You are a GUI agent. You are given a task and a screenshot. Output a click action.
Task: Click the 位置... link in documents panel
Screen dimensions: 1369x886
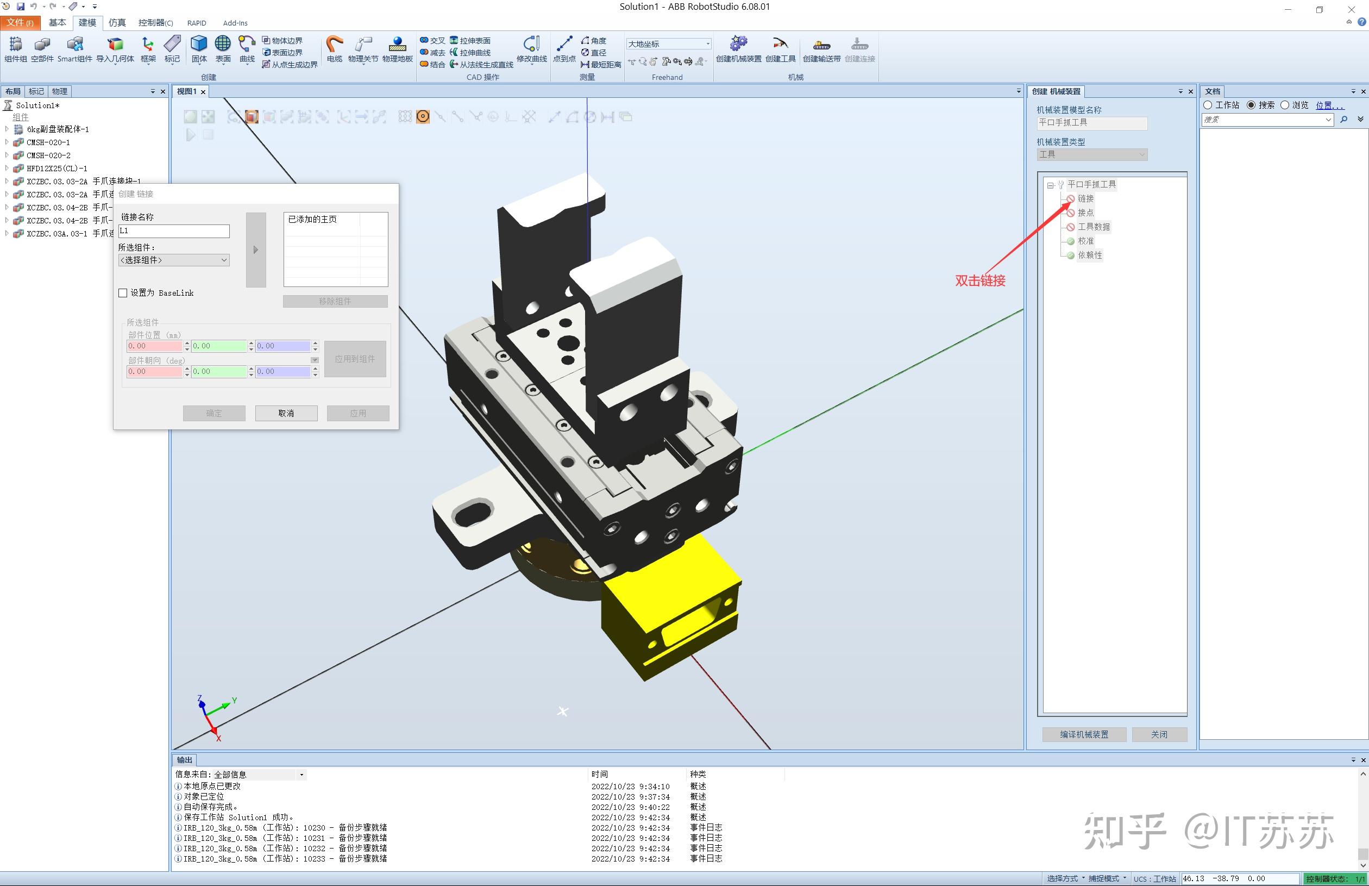click(1330, 105)
